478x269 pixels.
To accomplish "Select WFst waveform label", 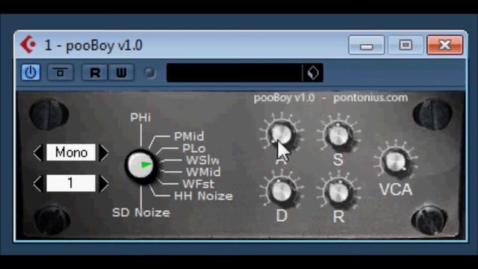I will 198,184.
